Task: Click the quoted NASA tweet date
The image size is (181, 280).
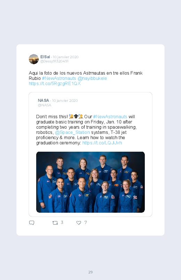Action: pos(65,100)
